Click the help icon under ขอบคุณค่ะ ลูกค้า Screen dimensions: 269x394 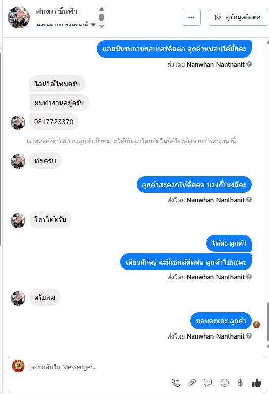coord(249,335)
